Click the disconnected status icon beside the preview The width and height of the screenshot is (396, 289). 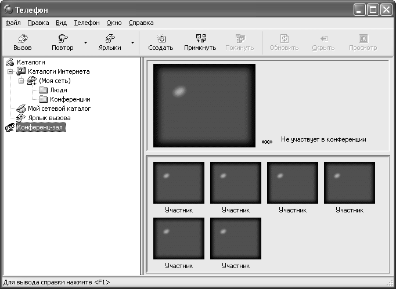[x=267, y=142]
